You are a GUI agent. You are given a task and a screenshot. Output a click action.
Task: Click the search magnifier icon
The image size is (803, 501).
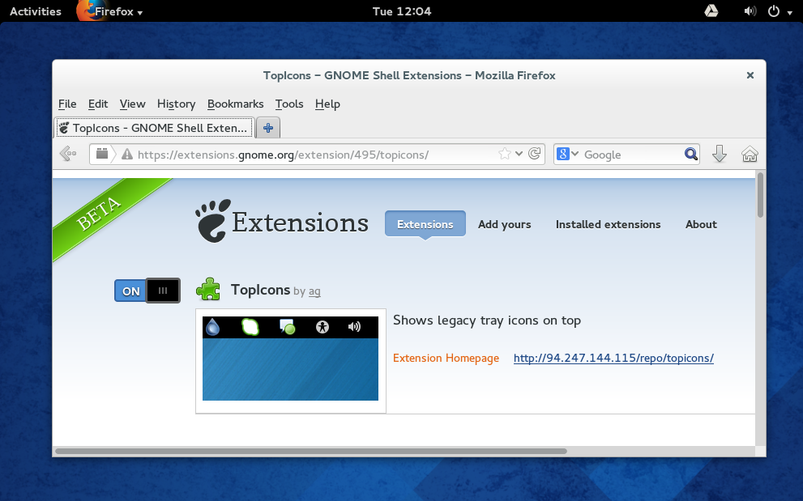click(691, 154)
